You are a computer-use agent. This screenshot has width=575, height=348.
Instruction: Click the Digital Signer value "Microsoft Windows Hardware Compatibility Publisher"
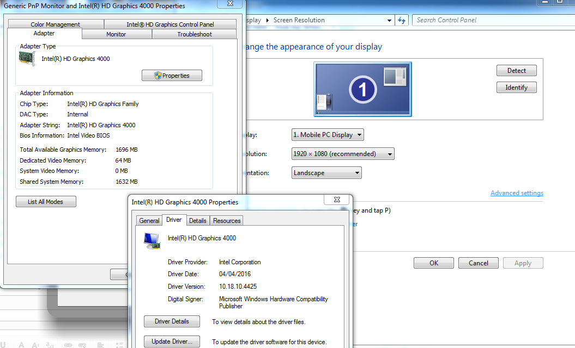click(274, 303)
